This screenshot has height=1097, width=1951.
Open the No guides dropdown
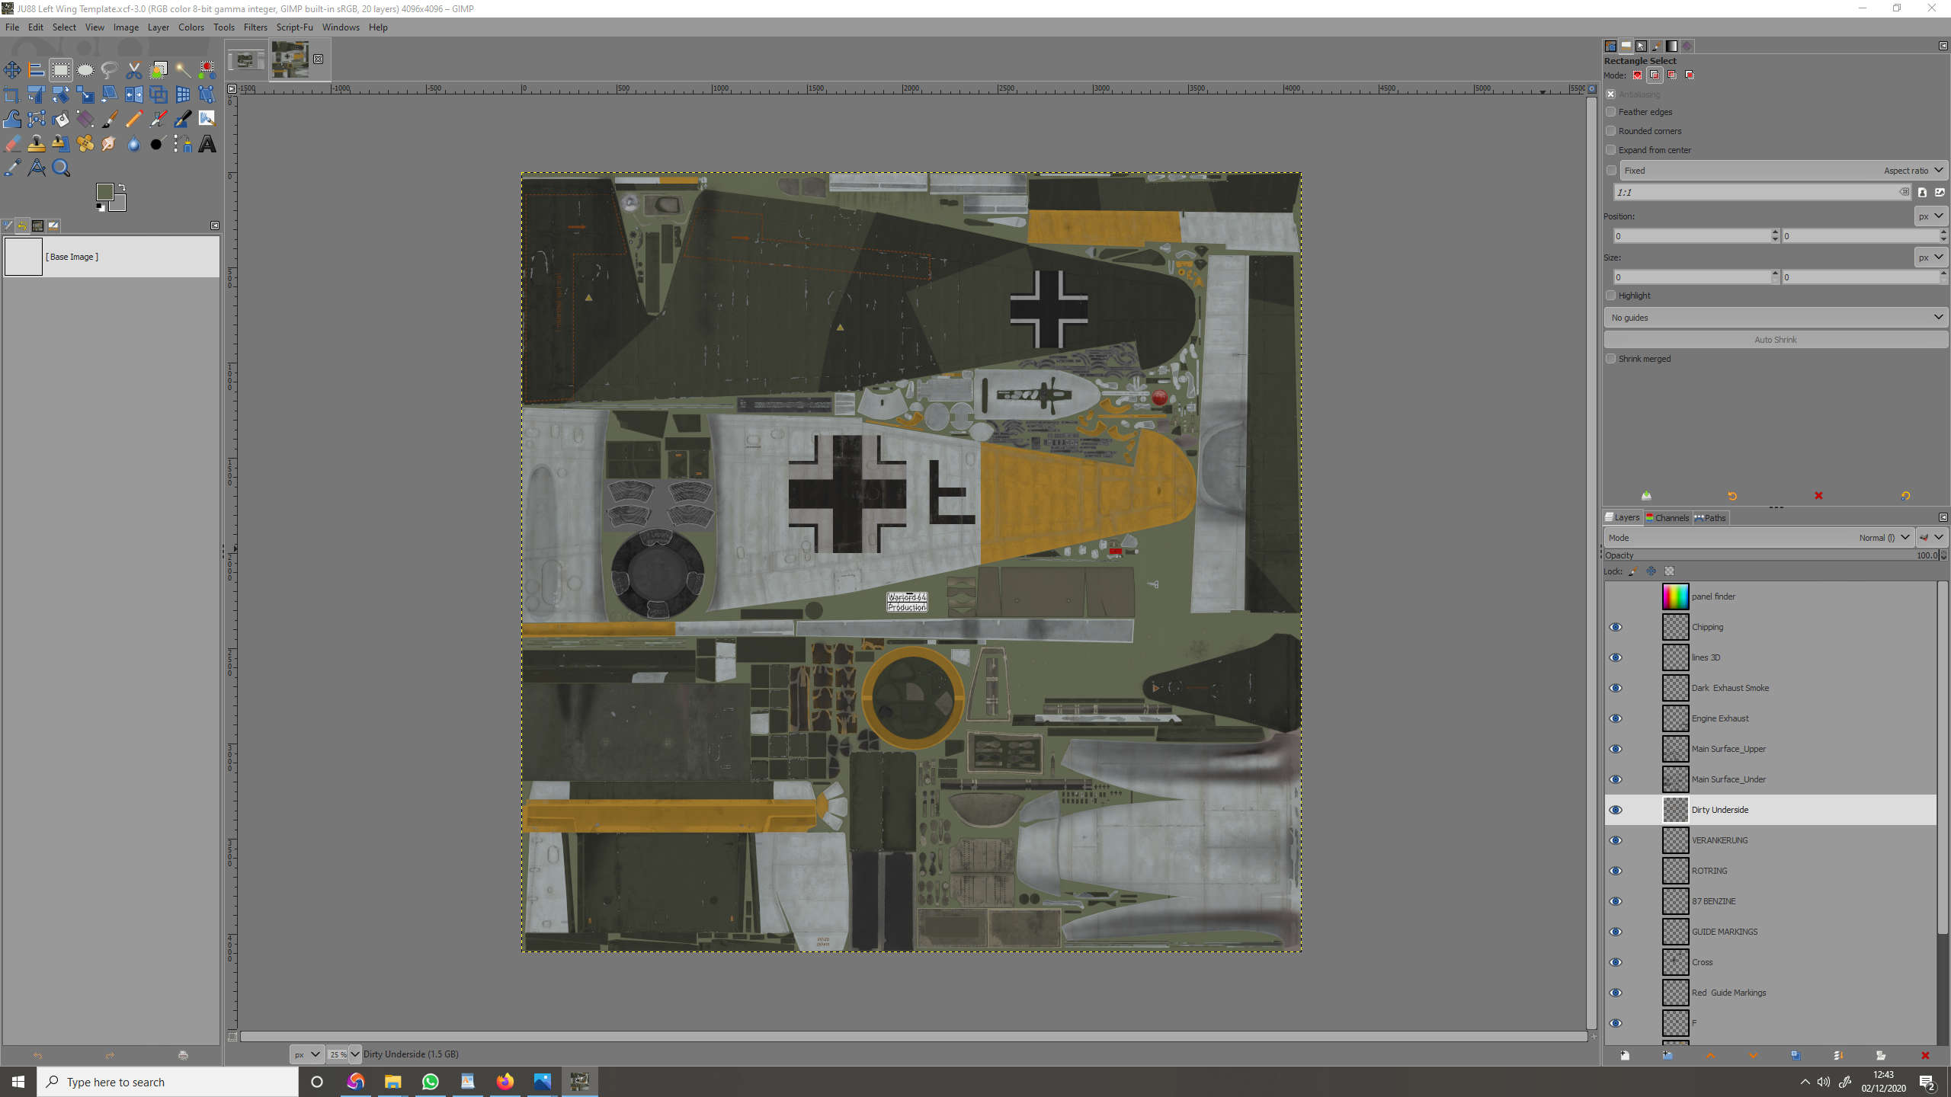[1775, 317]
